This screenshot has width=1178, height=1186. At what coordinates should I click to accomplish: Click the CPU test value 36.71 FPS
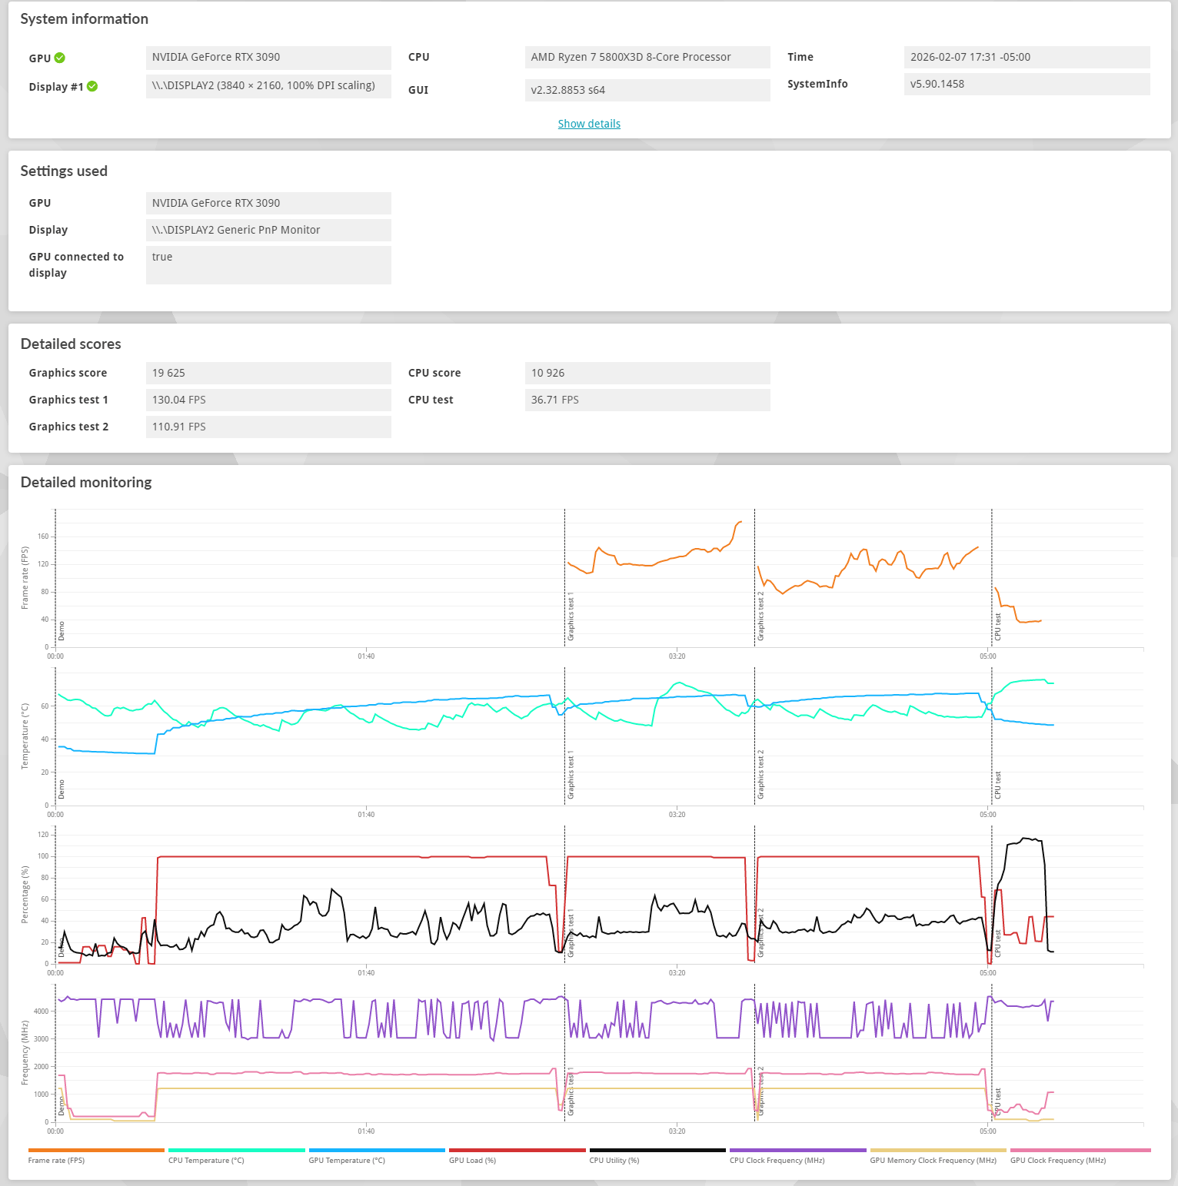(x=647, y=400)
